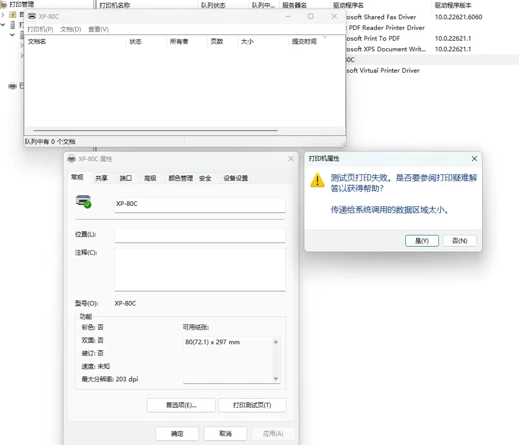
Task: Open the 文档(D) menu
Action: click(71, 29)
